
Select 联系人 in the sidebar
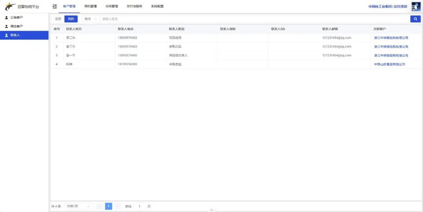tap(24, 35)
